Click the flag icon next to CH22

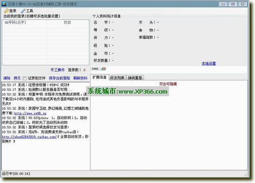pyautogui.click(x=103, y=69)
